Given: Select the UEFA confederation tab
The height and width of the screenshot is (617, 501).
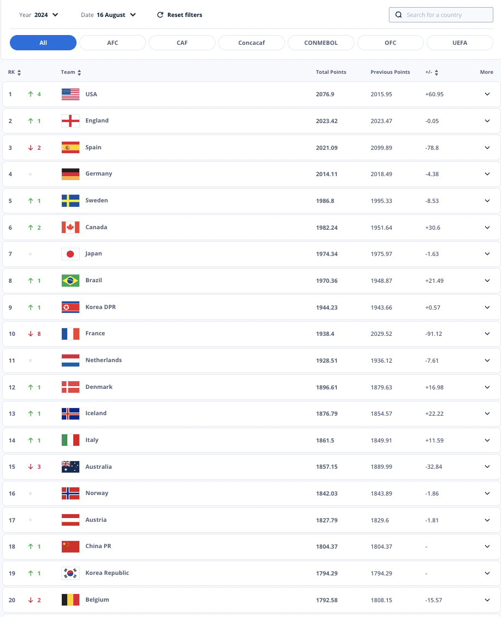Looking at the screenshot, I should click(459, 43).
